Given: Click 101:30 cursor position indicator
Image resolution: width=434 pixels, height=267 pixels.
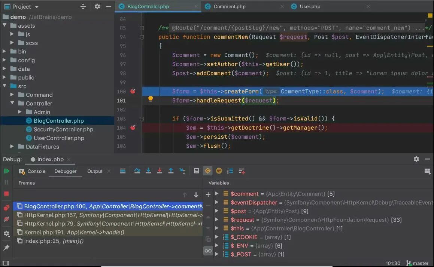Looking at the screenshot, I should 393,263.
